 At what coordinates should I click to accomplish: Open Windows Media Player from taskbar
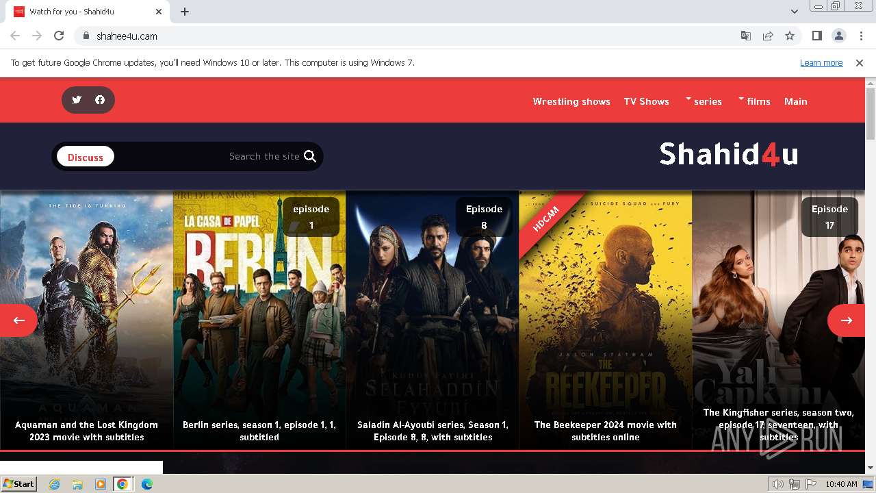point(100,484)
